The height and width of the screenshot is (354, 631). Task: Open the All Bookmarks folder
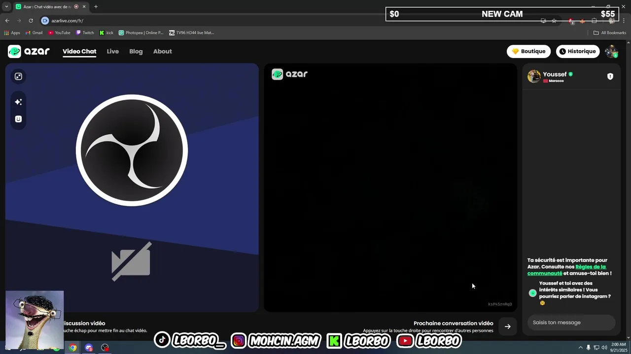click(x=610, y=33)
